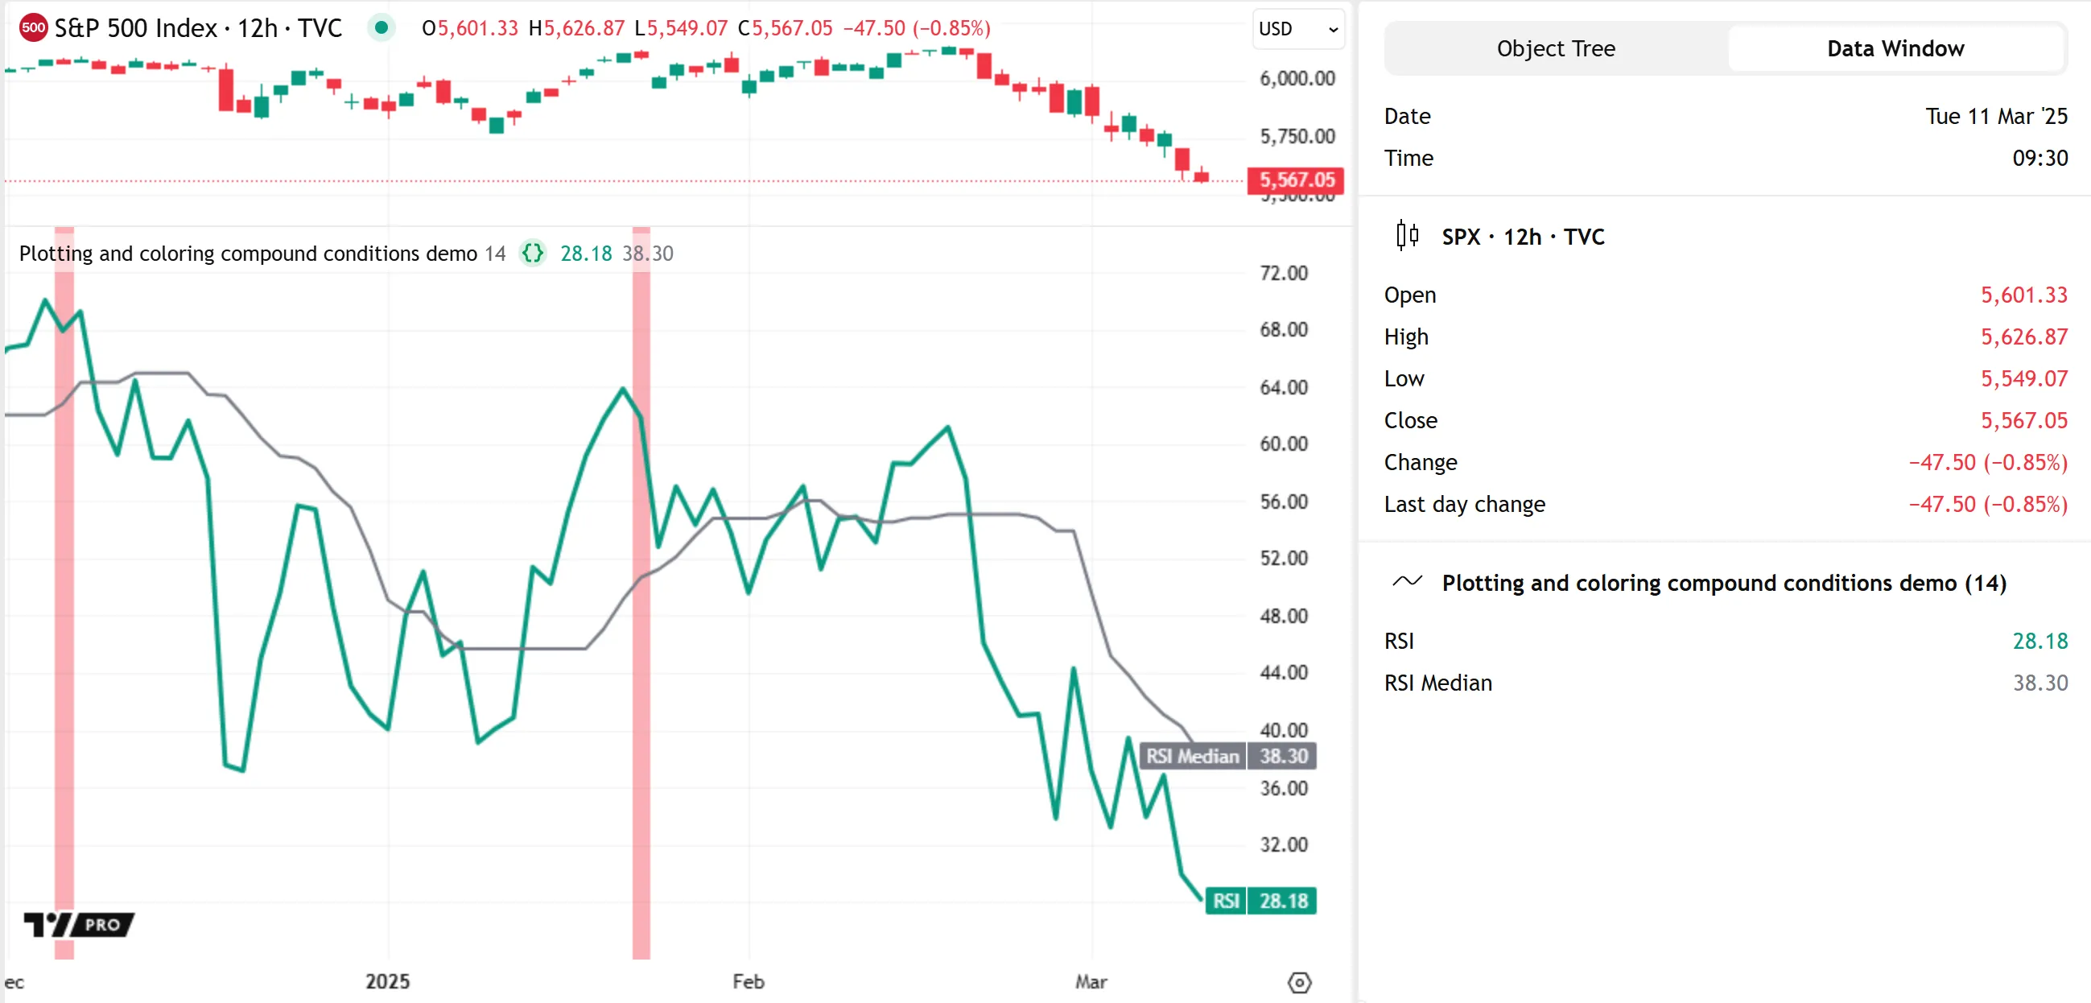Click the green RSI 28.18 scale label
The width and height of the screenshot is (2091, 1003).
[x=1260, y=901]
